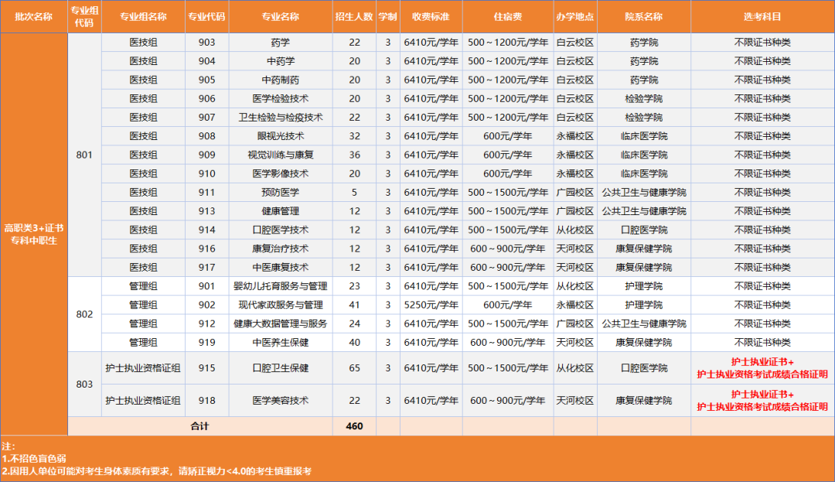
Task: Click the 5250元/学年 tuition cell
Action: coord(431,305)
